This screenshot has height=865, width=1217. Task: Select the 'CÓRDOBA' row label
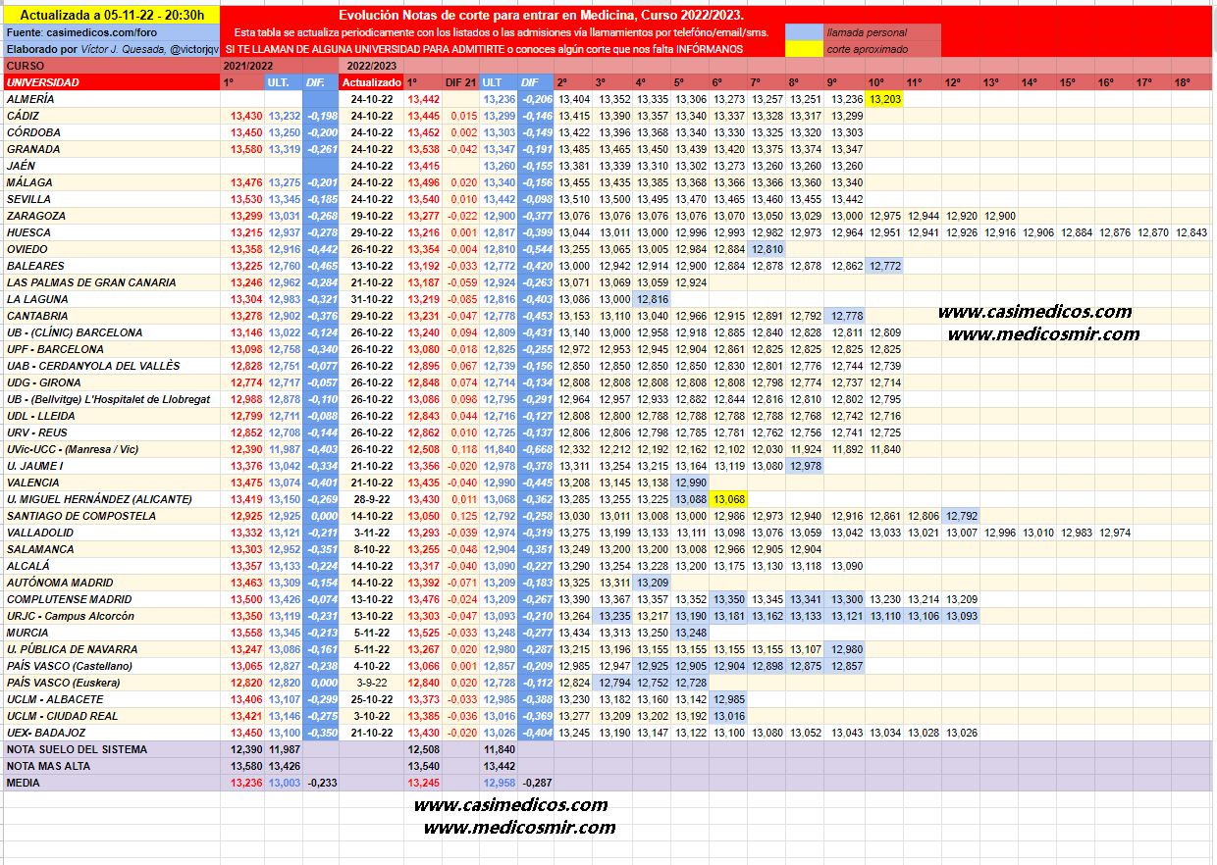pos(112,132)
